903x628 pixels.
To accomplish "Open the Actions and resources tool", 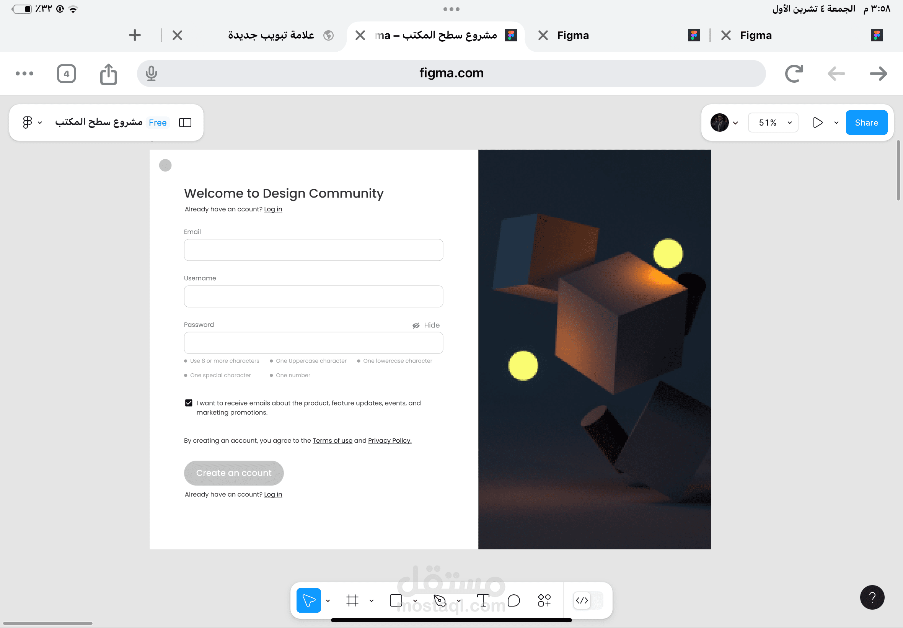I will (544, 600).
